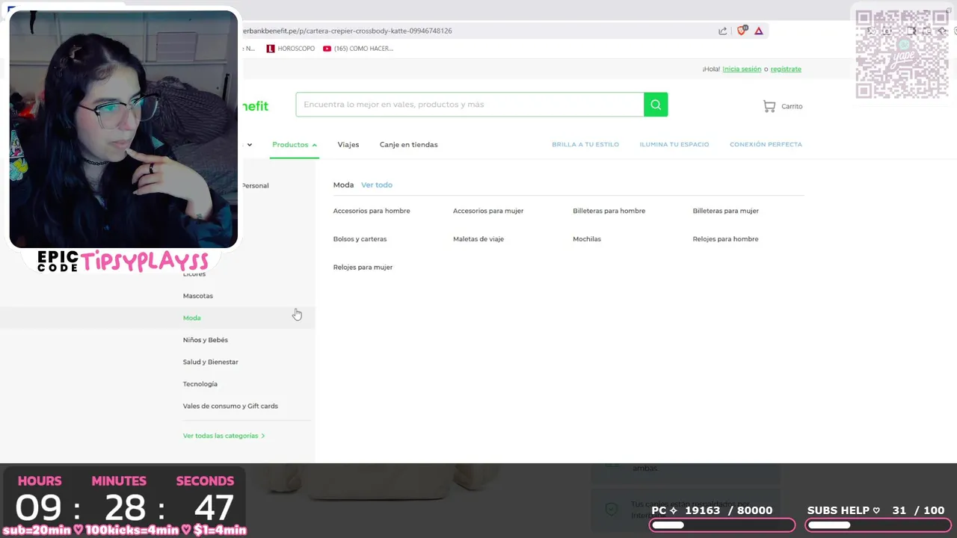This screenshot has height=538, width=957.
Task: Select the Moda category
Action: coord(192,318)
